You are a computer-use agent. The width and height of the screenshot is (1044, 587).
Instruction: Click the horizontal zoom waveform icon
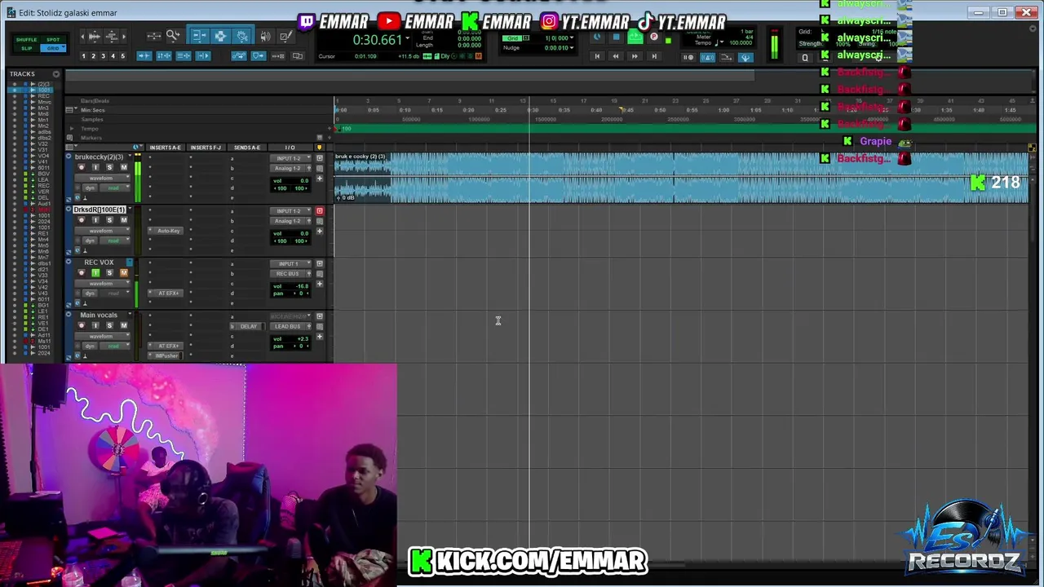95,36
